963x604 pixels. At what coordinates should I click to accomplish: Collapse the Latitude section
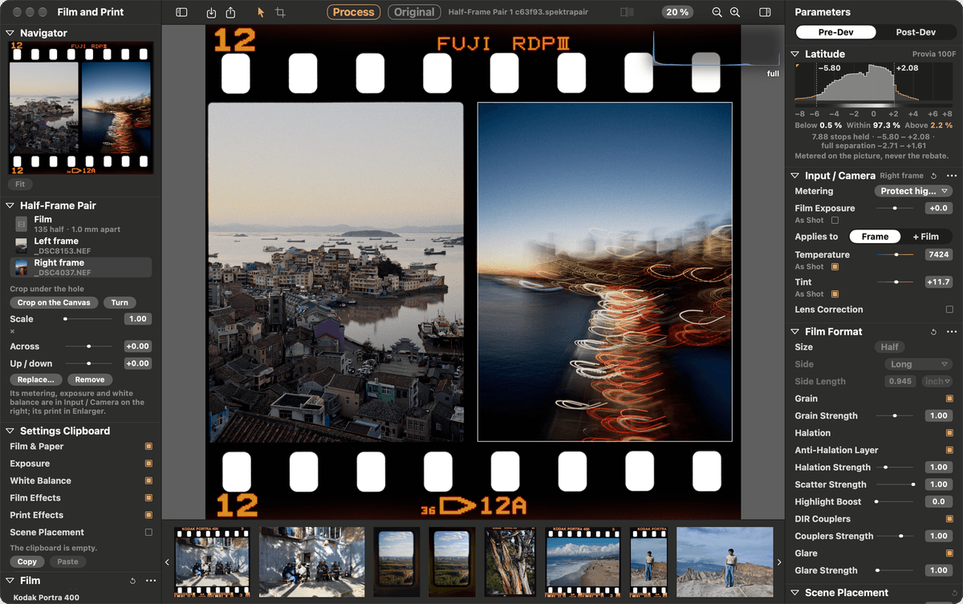coord(795,54)
